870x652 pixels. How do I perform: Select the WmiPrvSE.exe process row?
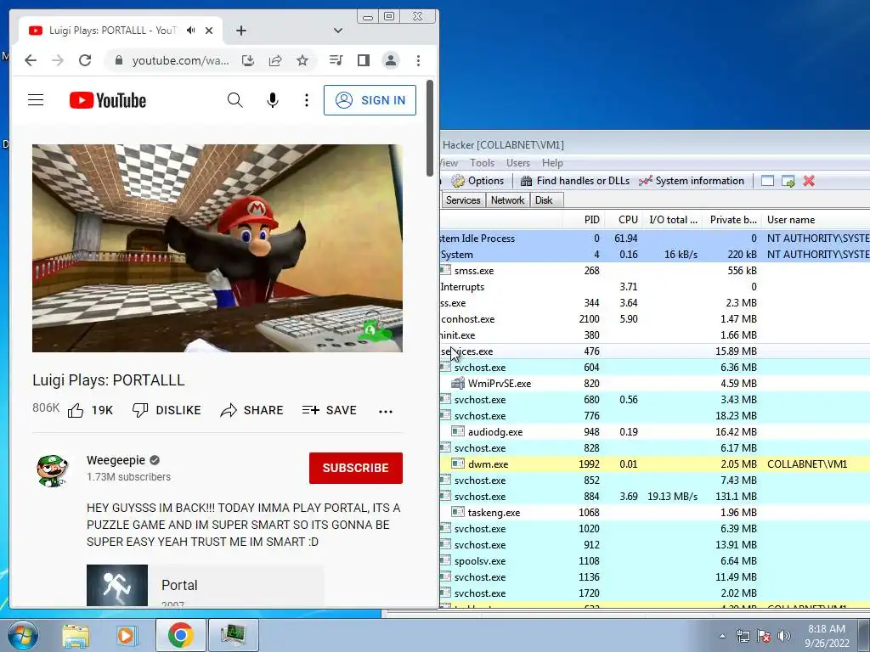tap(655, 384)
